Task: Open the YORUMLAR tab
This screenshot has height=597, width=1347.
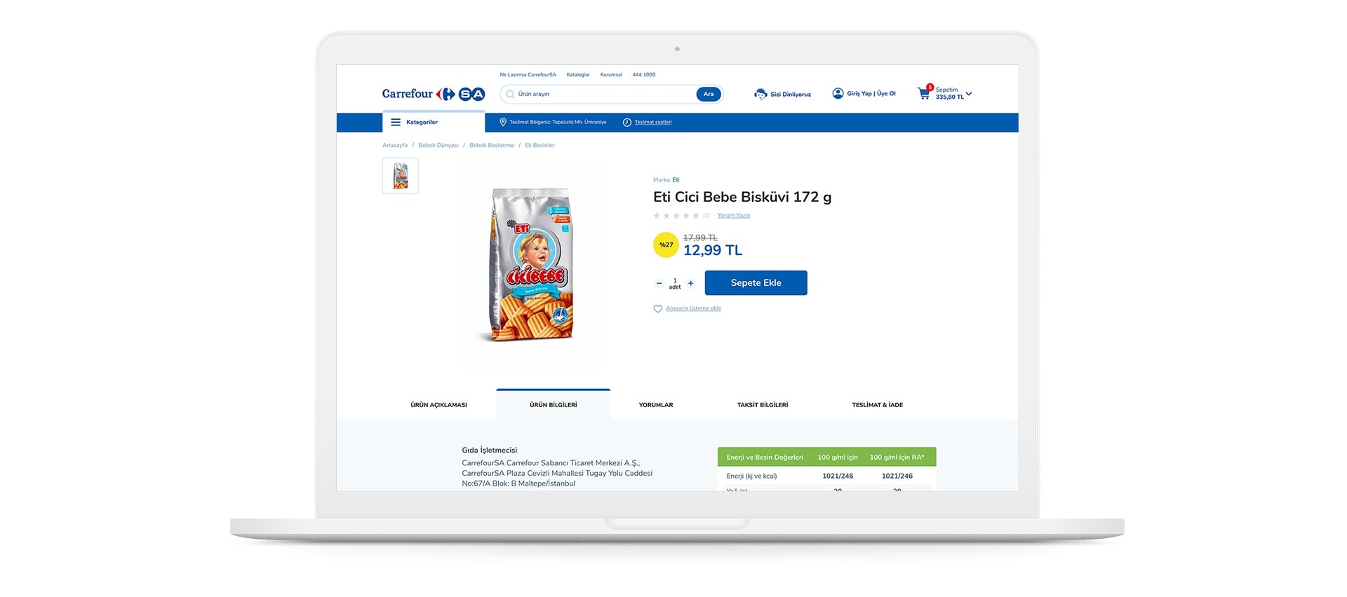Action: 656,405
